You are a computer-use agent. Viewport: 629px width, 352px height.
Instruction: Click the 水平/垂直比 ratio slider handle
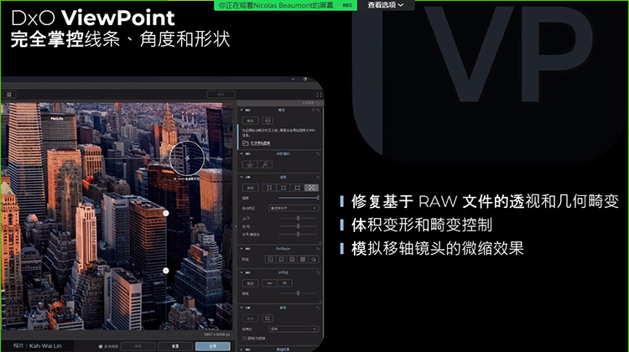tap(298, 234)
